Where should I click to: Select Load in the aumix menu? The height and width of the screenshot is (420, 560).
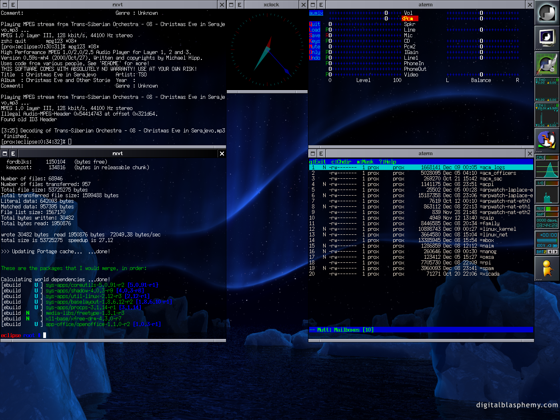coord(315,30)
